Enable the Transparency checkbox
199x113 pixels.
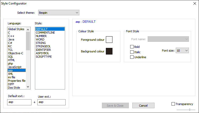click(173, 104)
